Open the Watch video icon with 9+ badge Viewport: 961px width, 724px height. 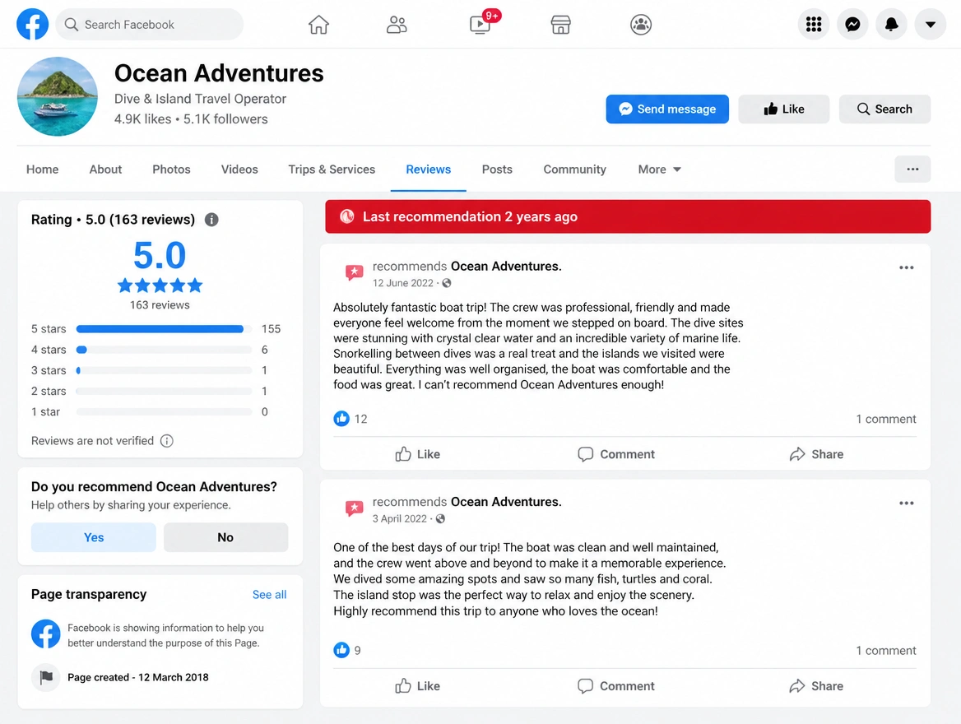tap(480, 25)
